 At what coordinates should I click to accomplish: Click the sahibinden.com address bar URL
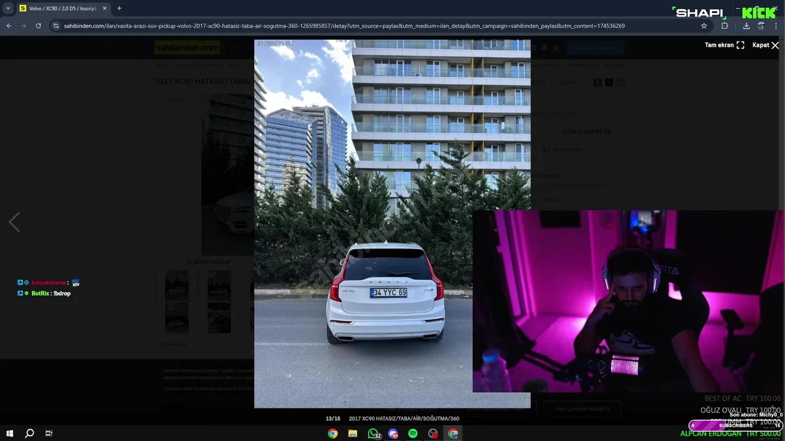pyautogui.click(x=344, y=26)
